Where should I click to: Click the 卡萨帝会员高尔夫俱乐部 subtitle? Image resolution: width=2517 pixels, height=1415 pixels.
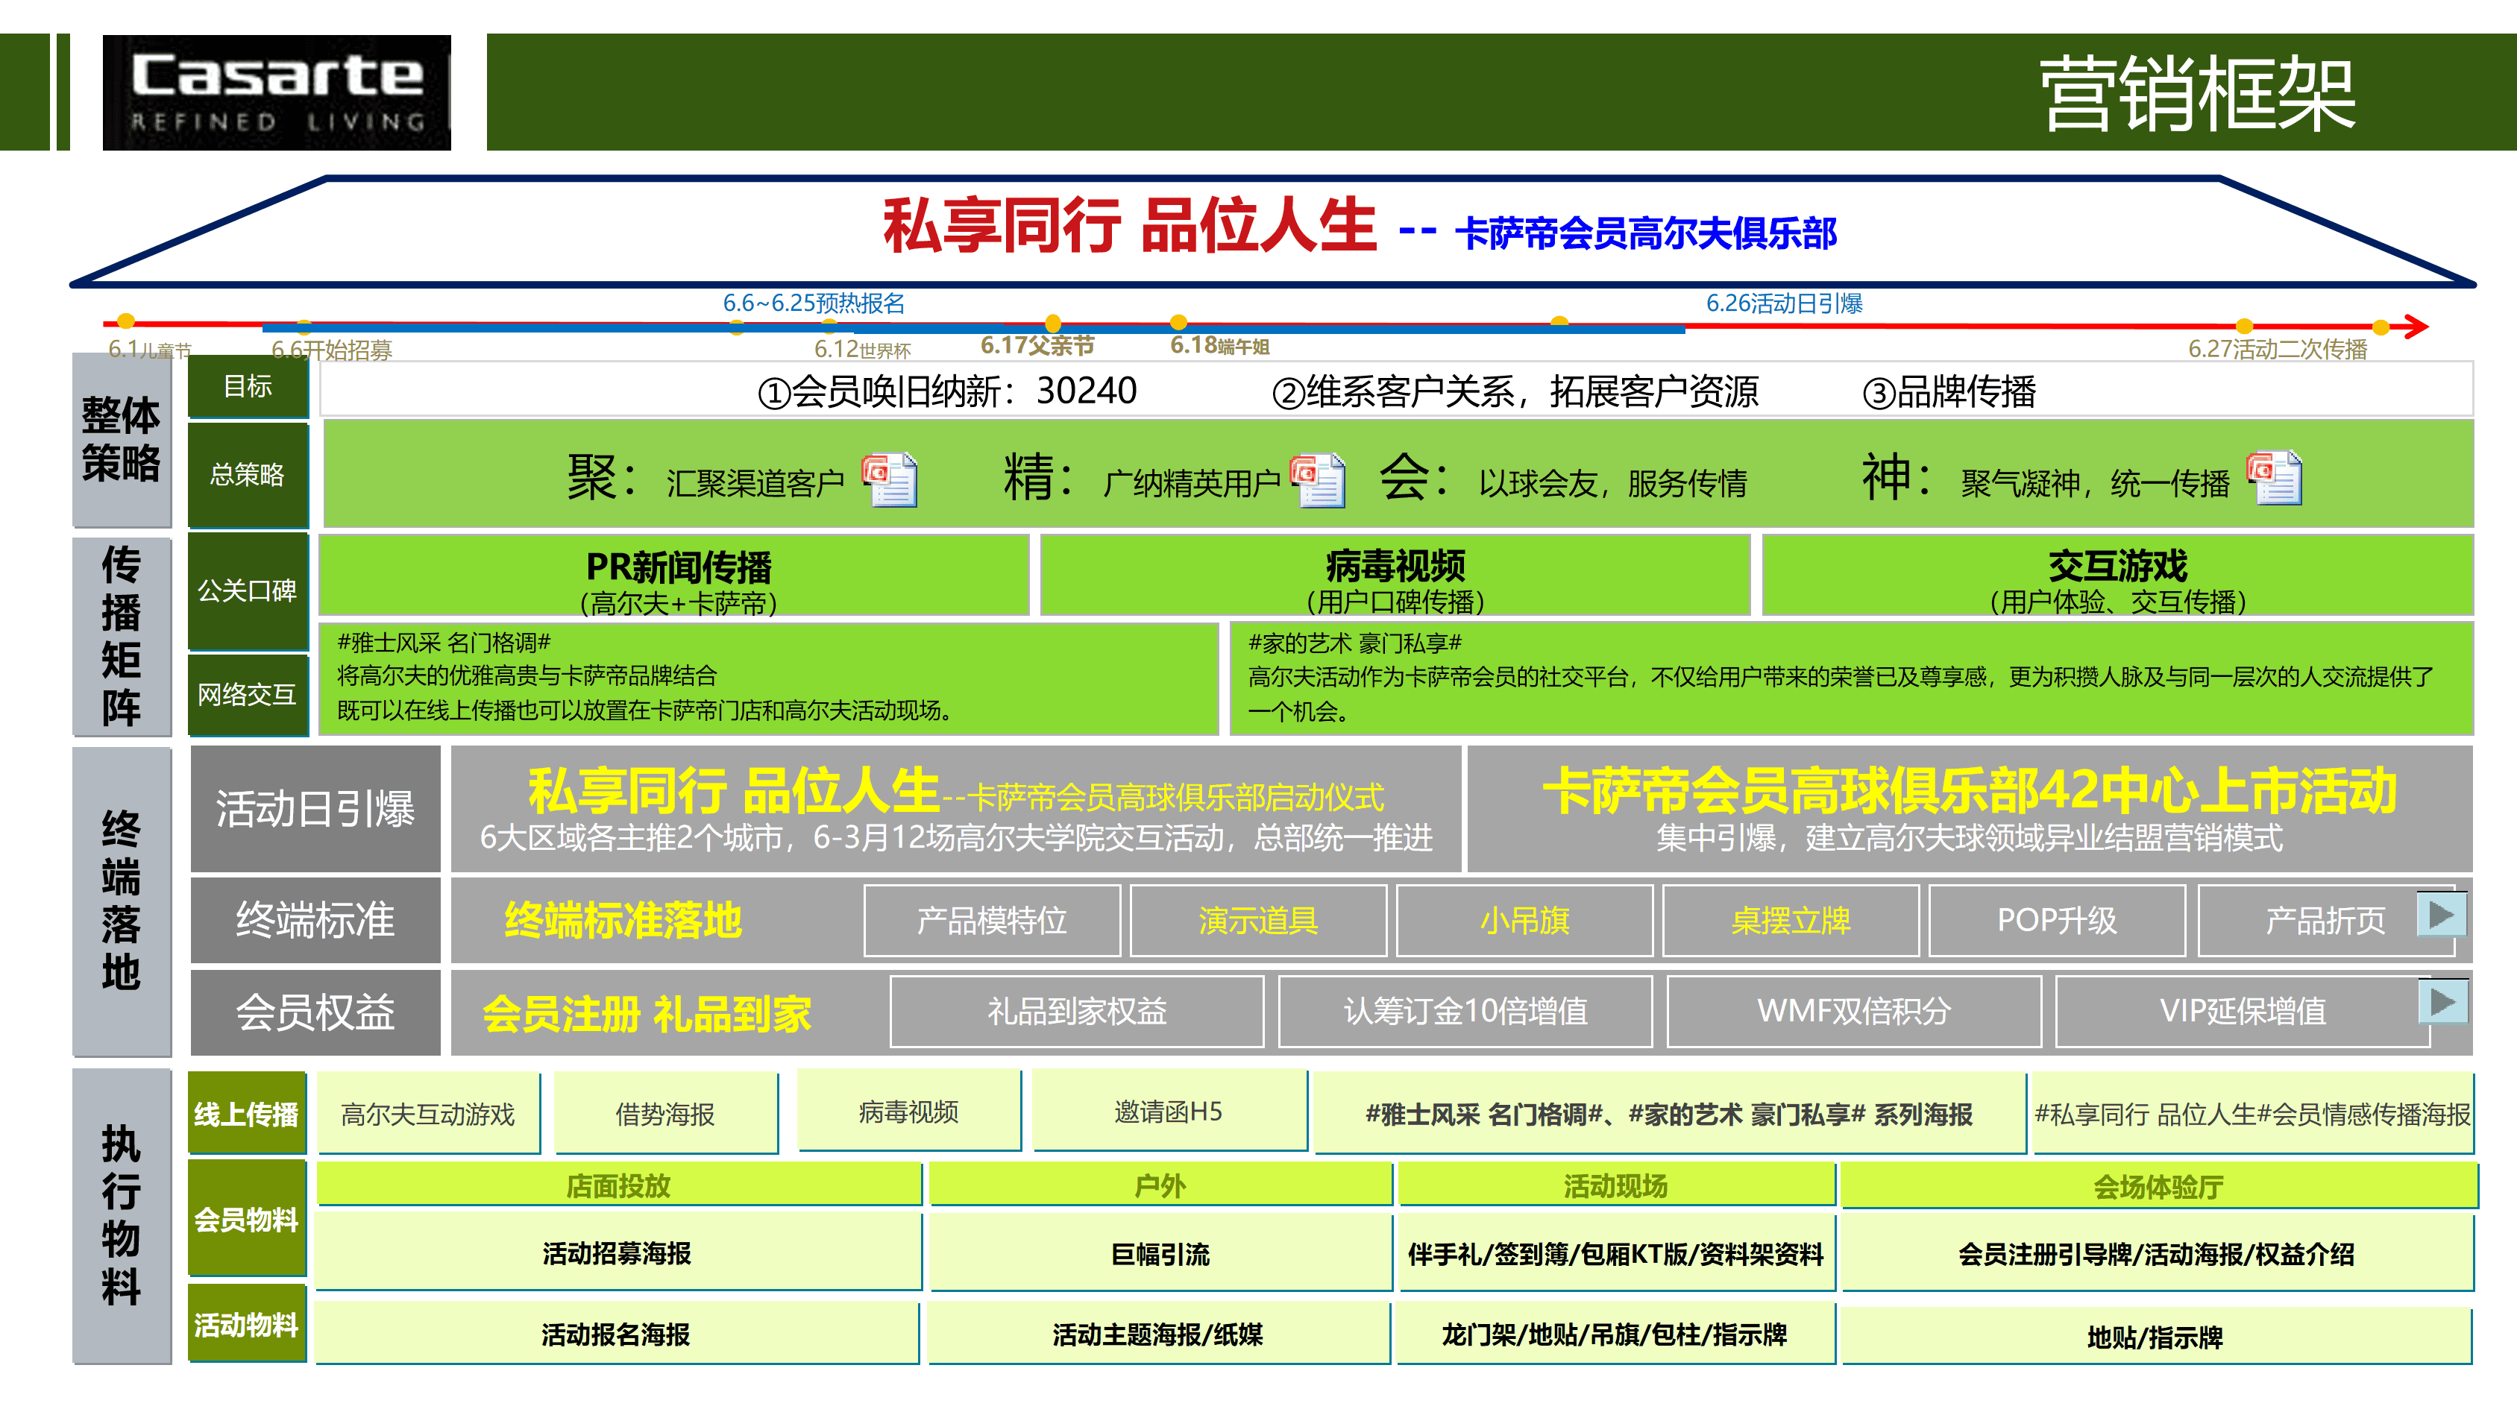point(1647,233)
